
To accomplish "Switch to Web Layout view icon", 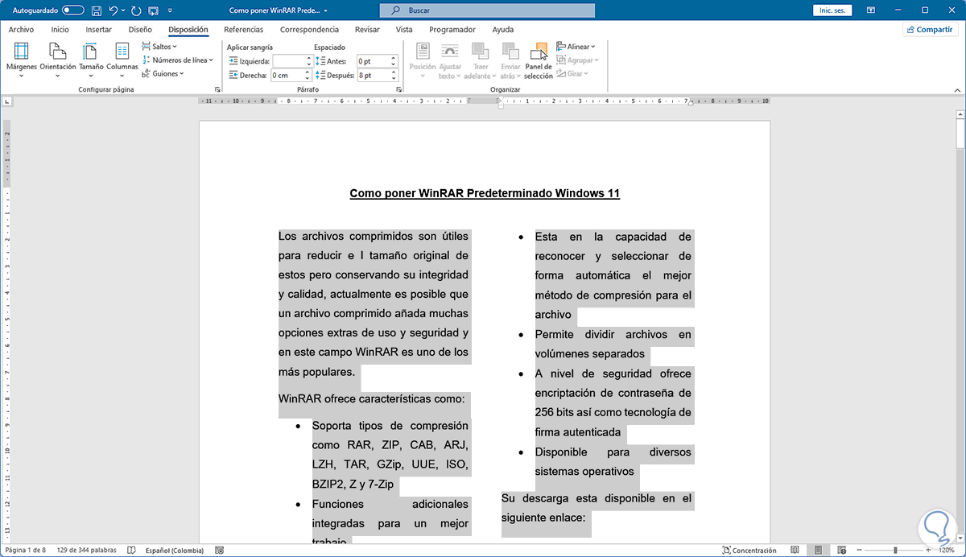I will (x=841, y=551).
